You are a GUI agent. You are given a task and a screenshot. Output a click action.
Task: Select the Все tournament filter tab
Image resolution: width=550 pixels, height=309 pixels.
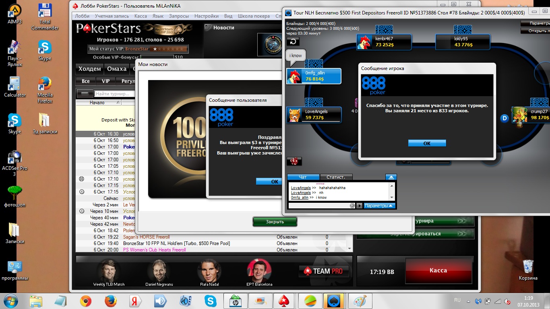[86, 81]
